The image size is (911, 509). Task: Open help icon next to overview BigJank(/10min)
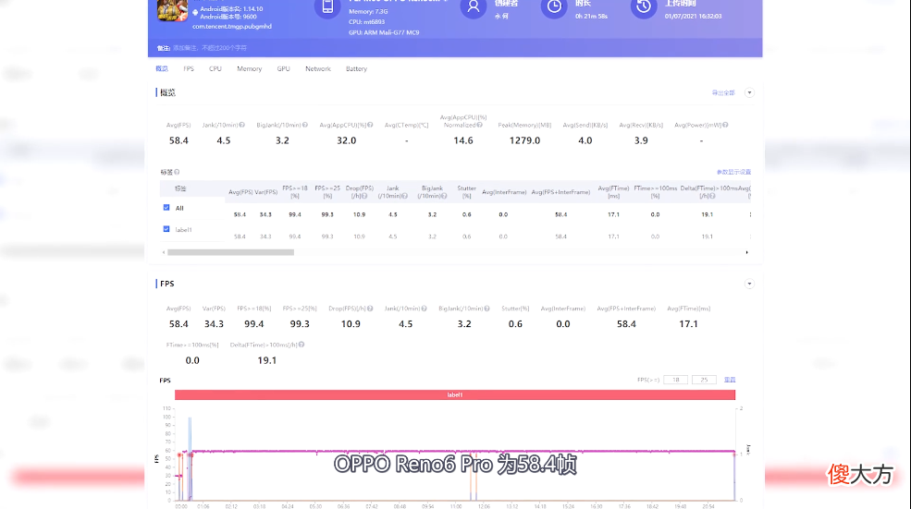[305, 125]
